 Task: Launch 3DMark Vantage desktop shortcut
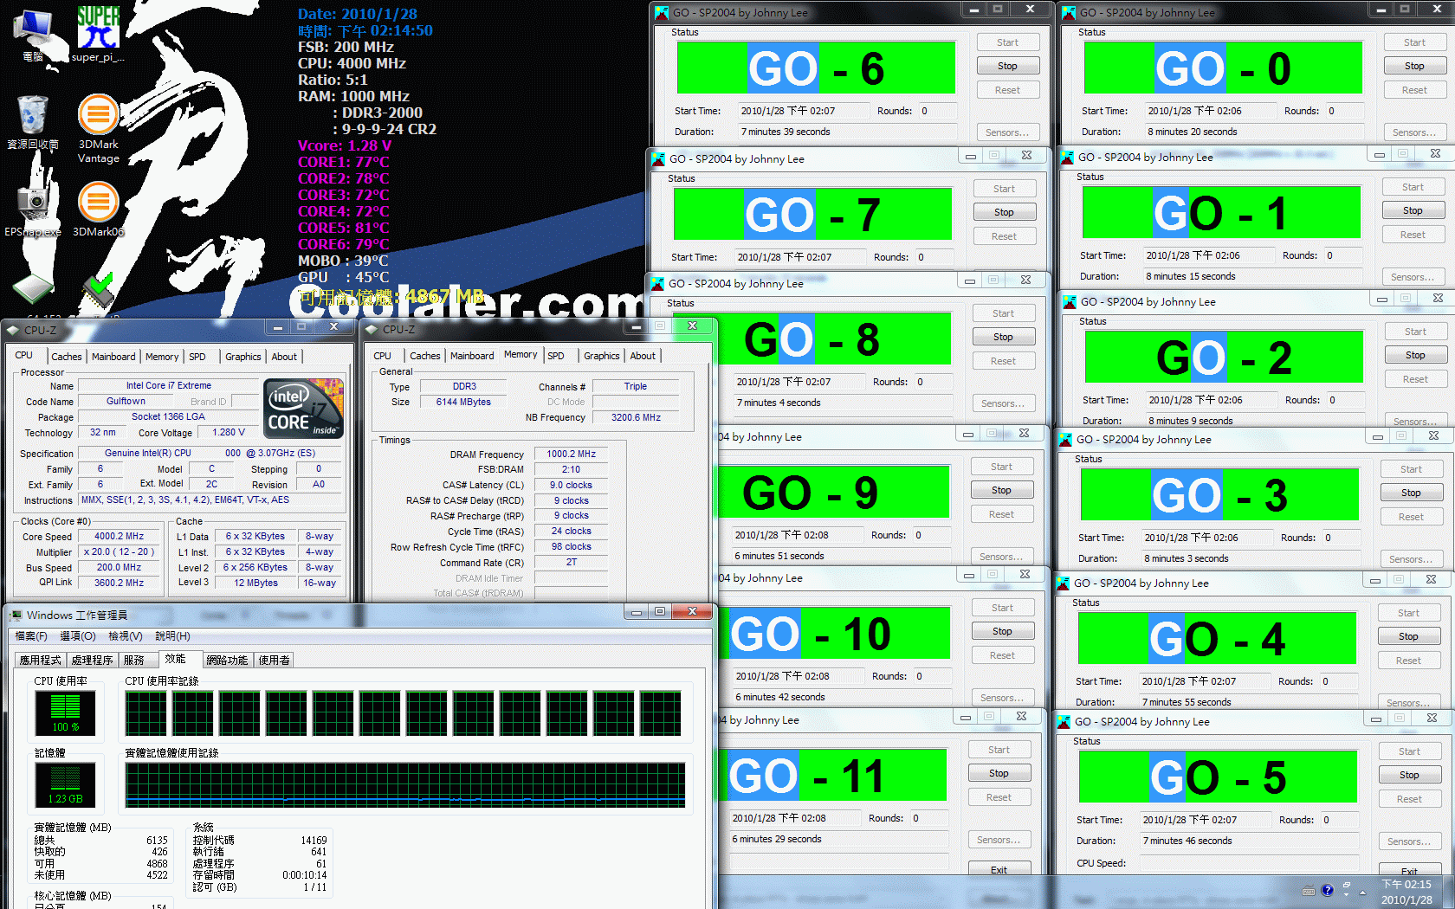pyautogui.click(x=98, y=128)
